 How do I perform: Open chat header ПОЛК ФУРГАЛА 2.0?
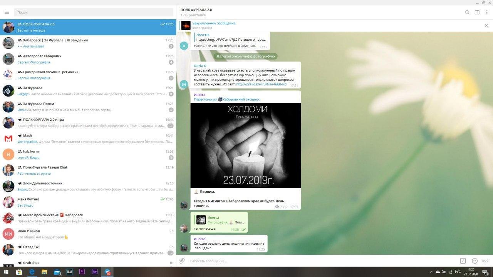click(x=196, y=10)
